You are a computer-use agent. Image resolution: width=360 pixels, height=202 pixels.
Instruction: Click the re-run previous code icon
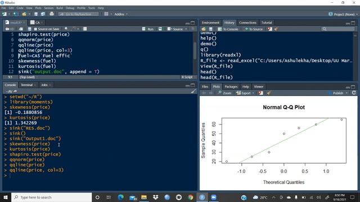160,29
